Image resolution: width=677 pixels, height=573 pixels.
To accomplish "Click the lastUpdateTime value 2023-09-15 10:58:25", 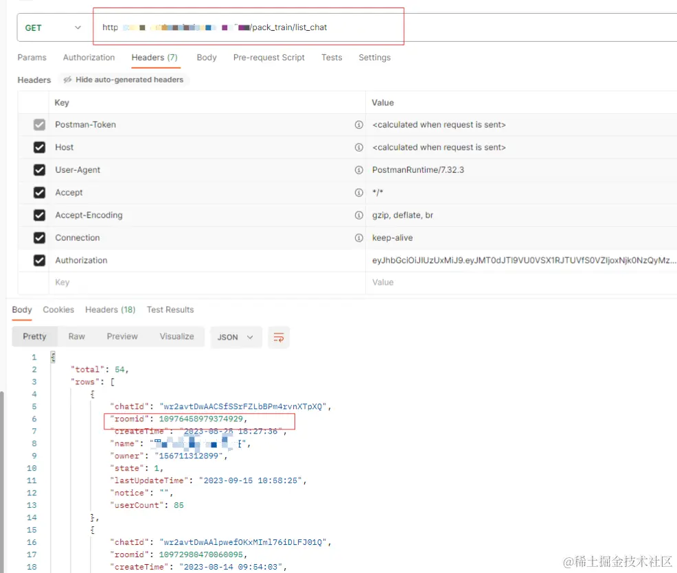I will click(x=251, y=480).
